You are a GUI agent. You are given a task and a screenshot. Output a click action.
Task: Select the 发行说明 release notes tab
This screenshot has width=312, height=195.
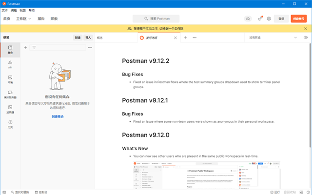point(152,38)
